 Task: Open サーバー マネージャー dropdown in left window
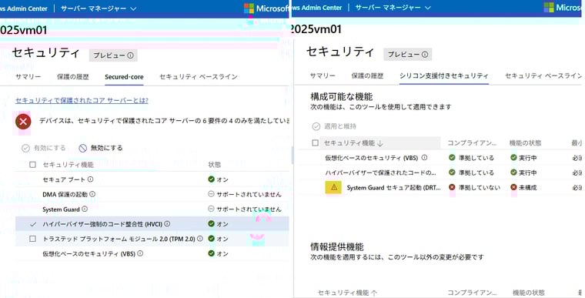click(98, 8)
